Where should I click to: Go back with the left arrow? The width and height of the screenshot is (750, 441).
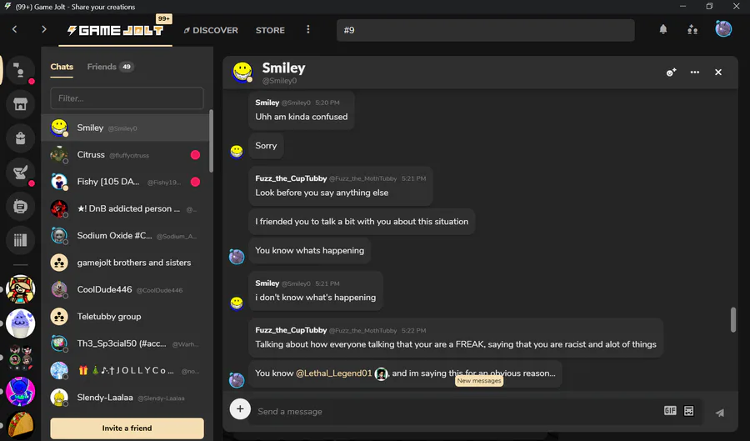coord(14,30)
